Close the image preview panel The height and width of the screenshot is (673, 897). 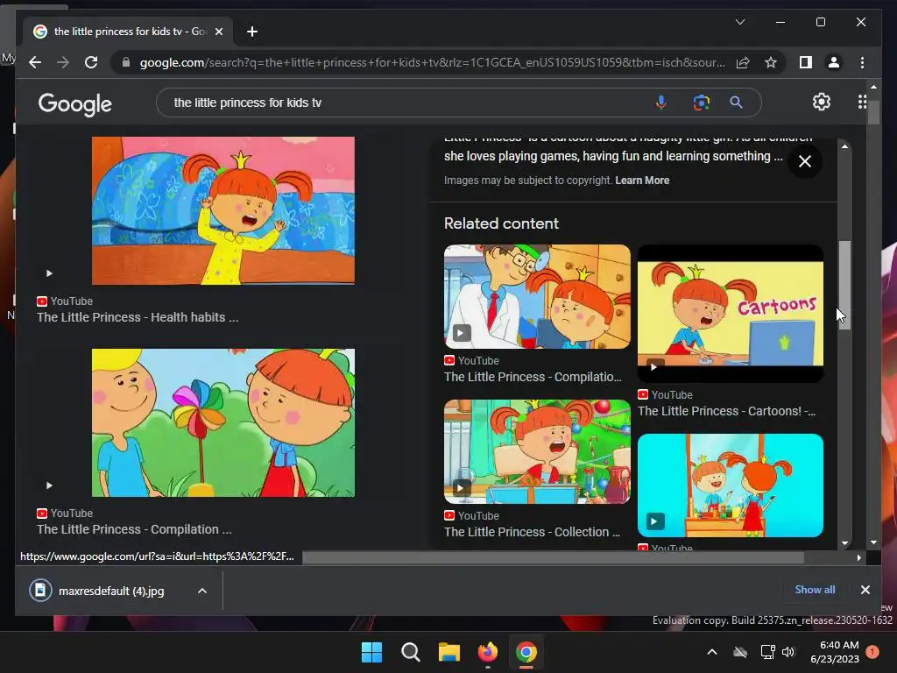coord(805,161)
